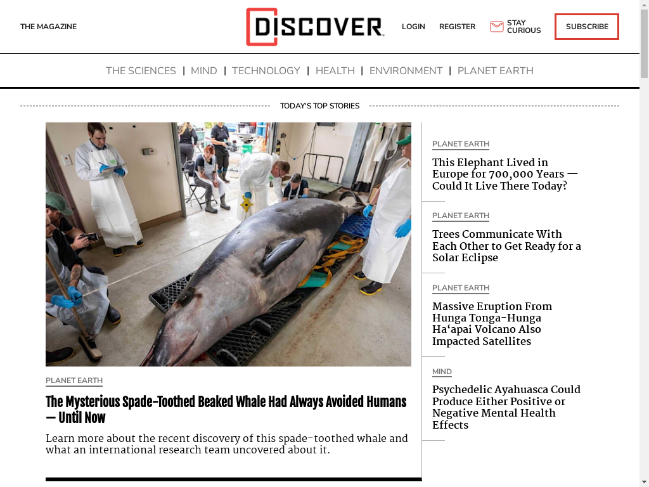The image size is (649, 487).
Task: Open the Health category
Action: click(335, 71)
